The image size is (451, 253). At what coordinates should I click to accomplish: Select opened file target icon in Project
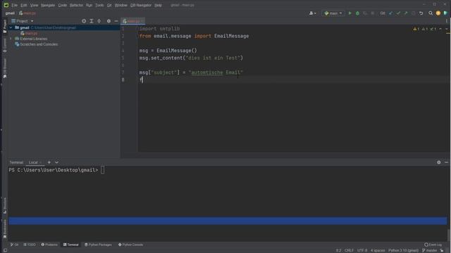[84, 21]
